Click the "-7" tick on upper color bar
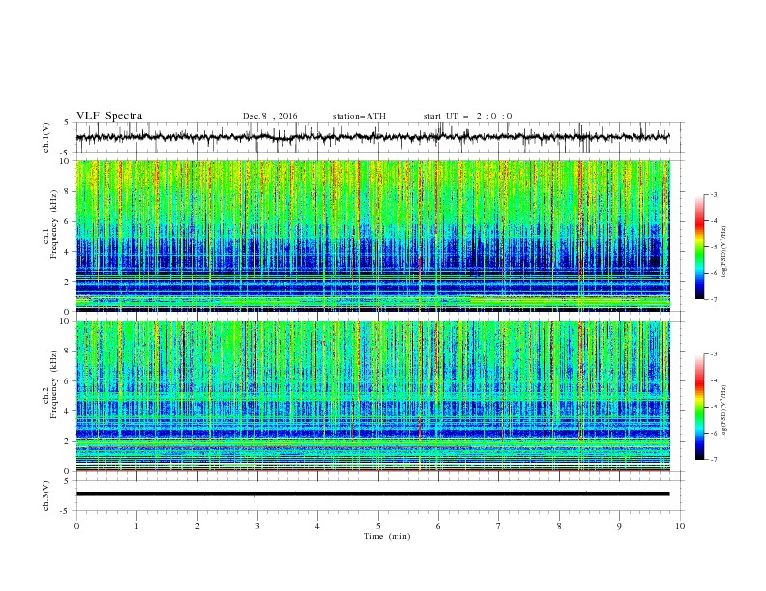766x591 pixels. tap(714, 299)
